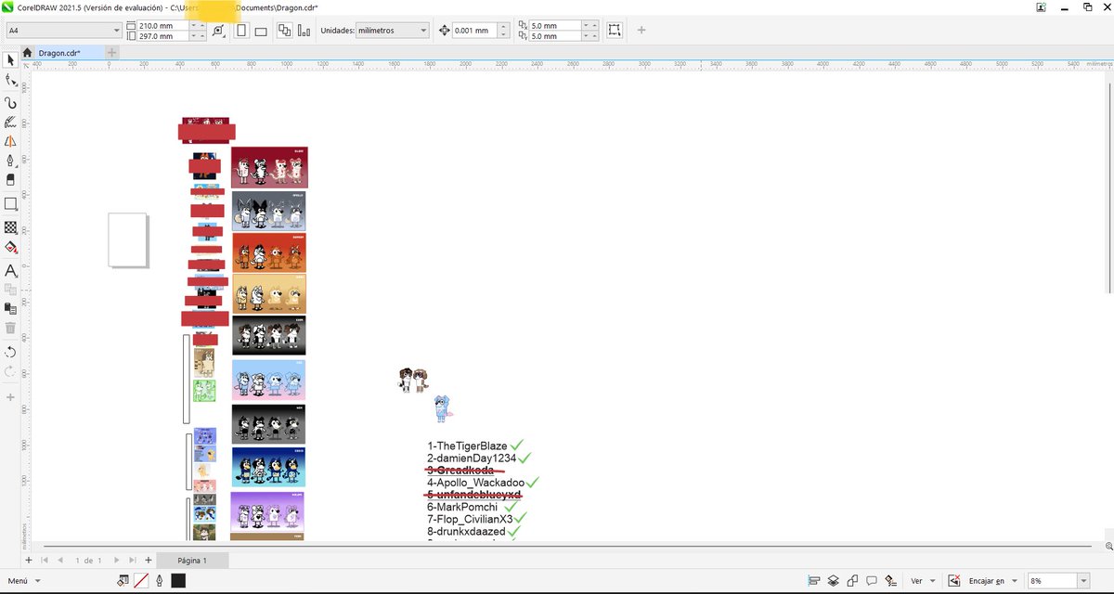Click the duplicate X distance 5.0 mm field
Viewport: 1114px width, 594px height.
coord(555,24)
